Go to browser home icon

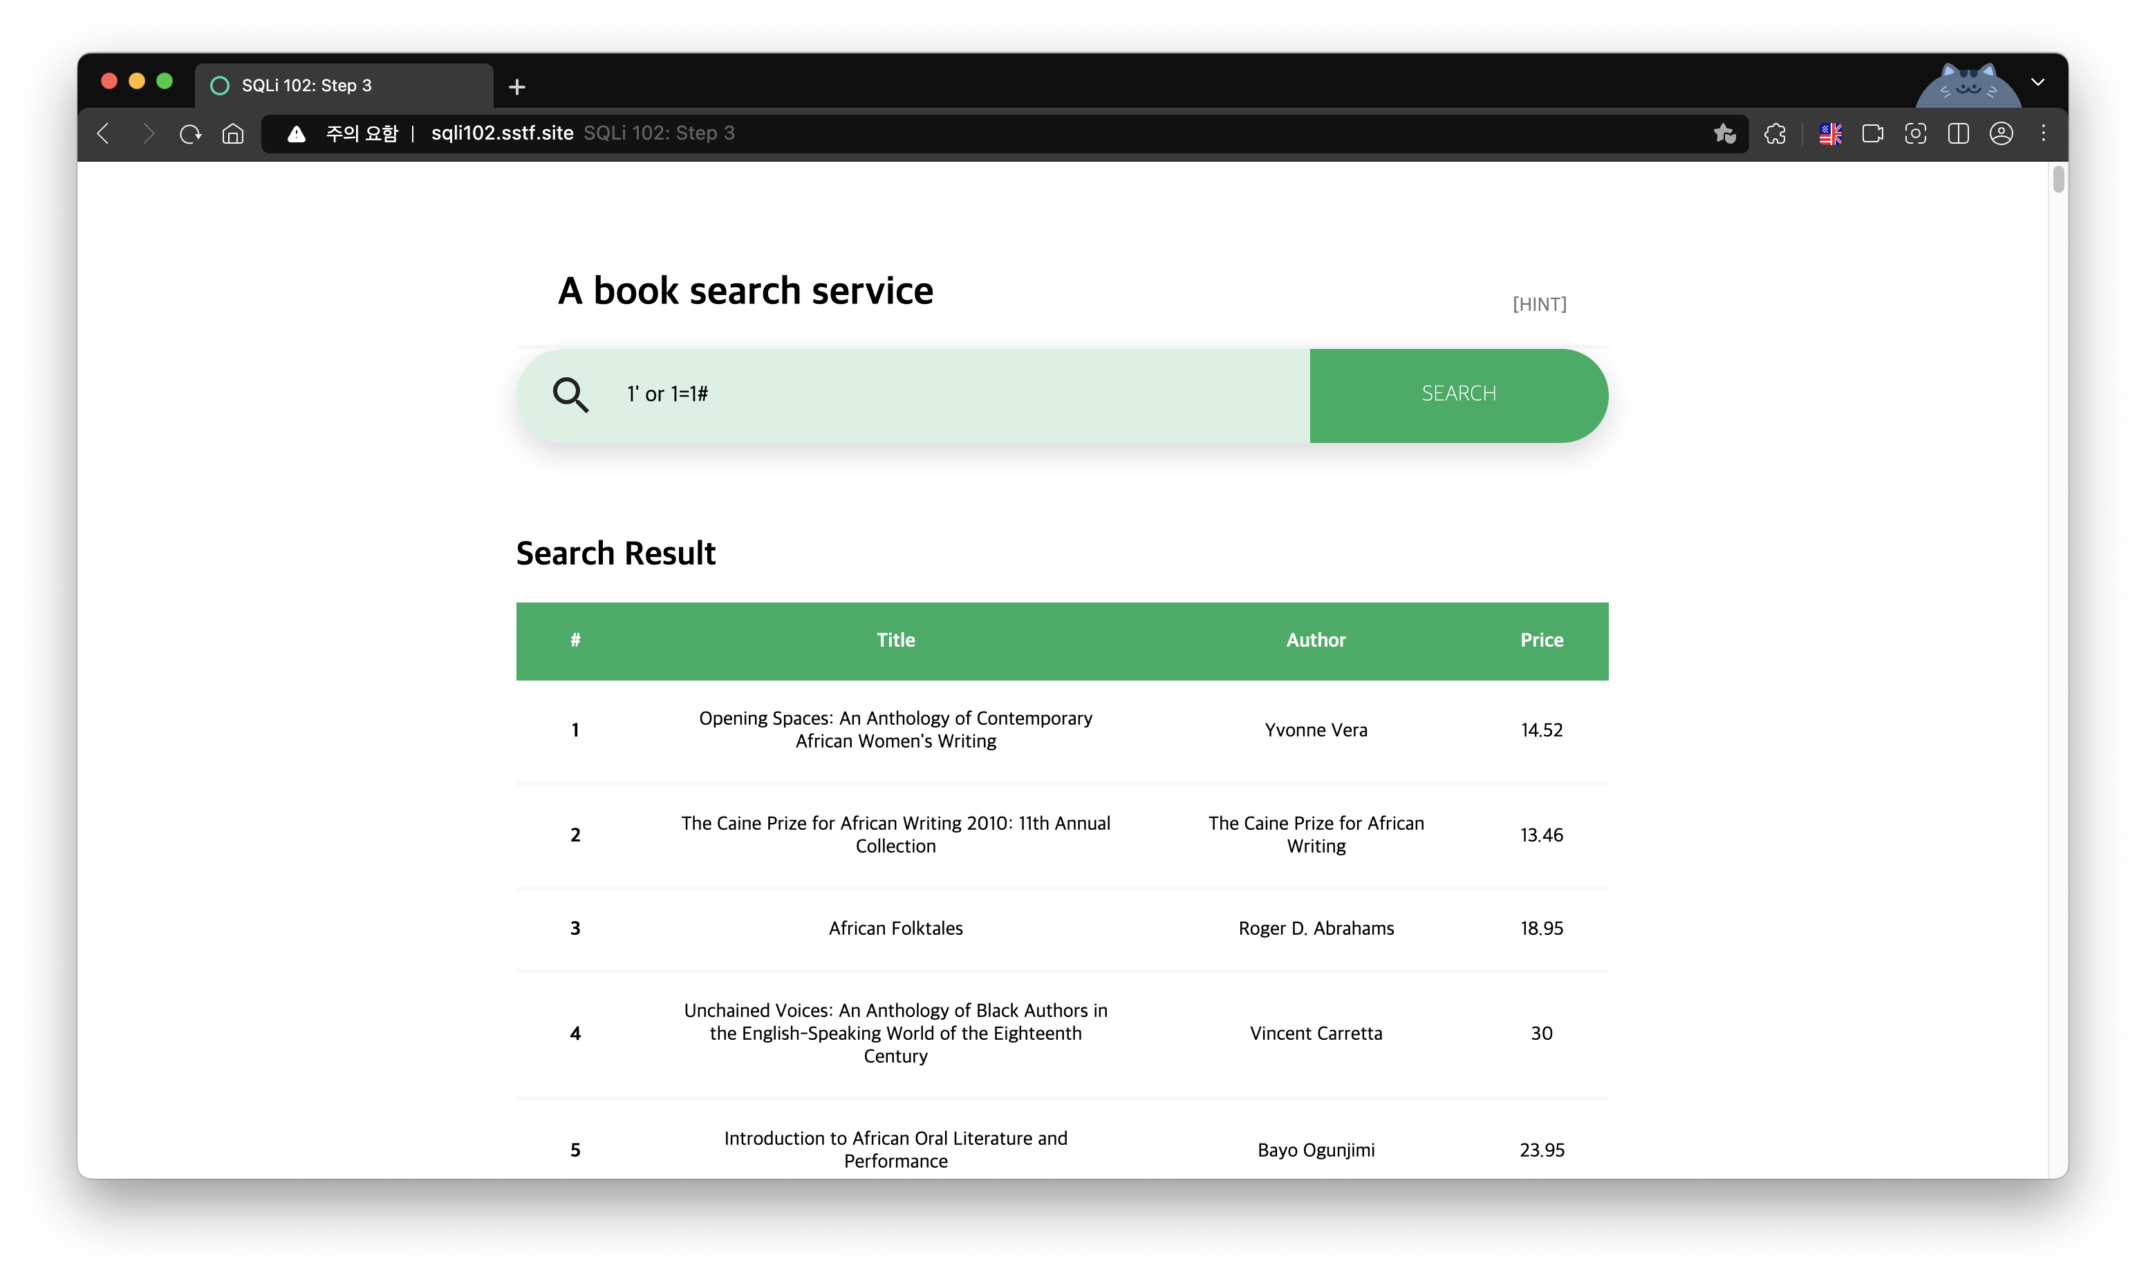[x=233, y=133]
